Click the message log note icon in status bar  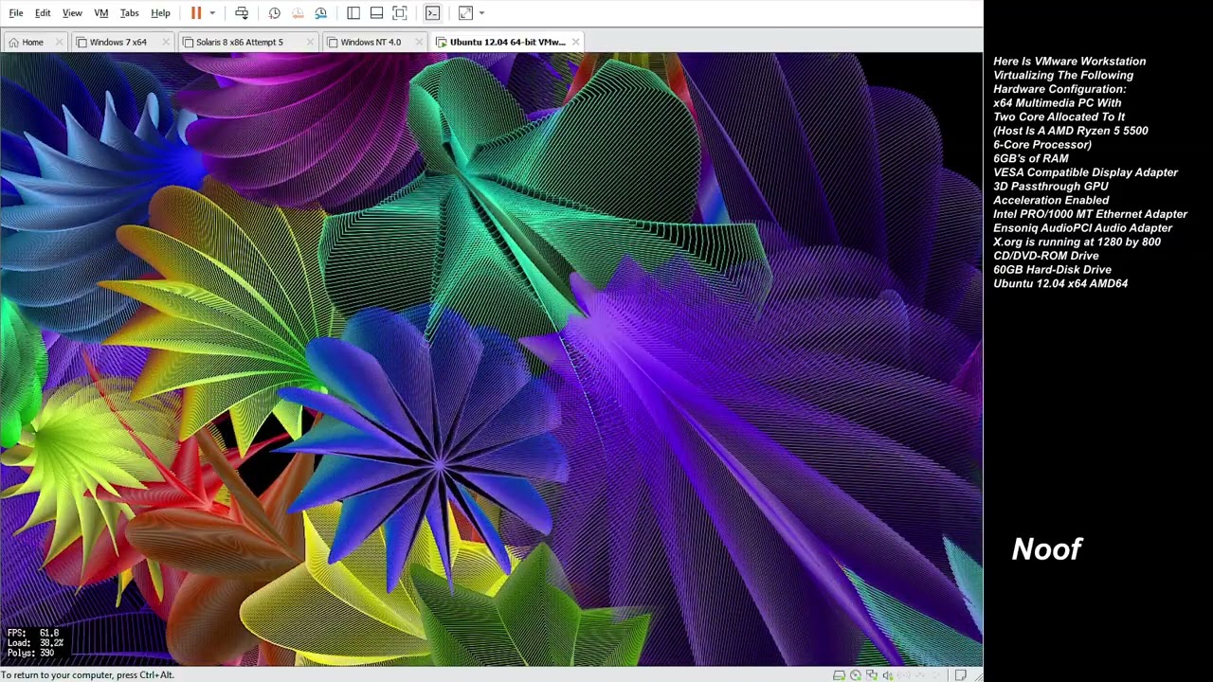coord(961,675)
